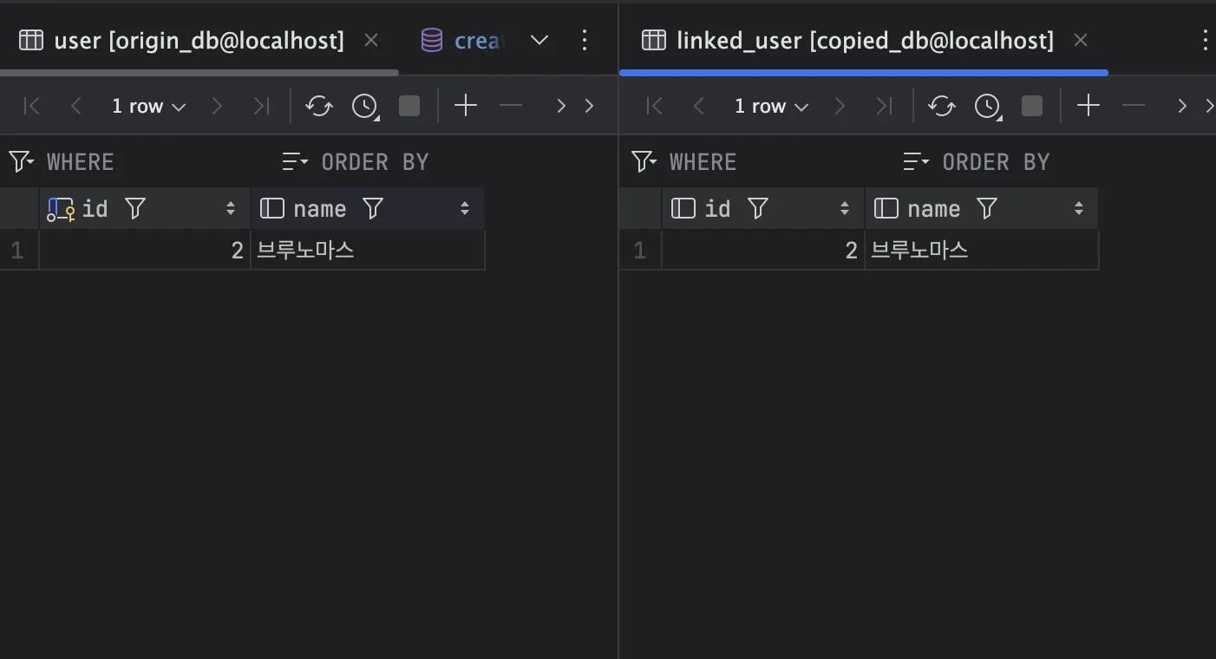Open ORDER BY sort history icon in user table
1216x659 pixels.
295,161
